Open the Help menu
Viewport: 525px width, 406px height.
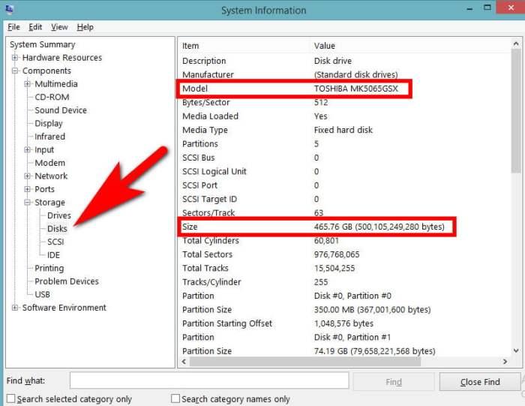pos(85,27)
